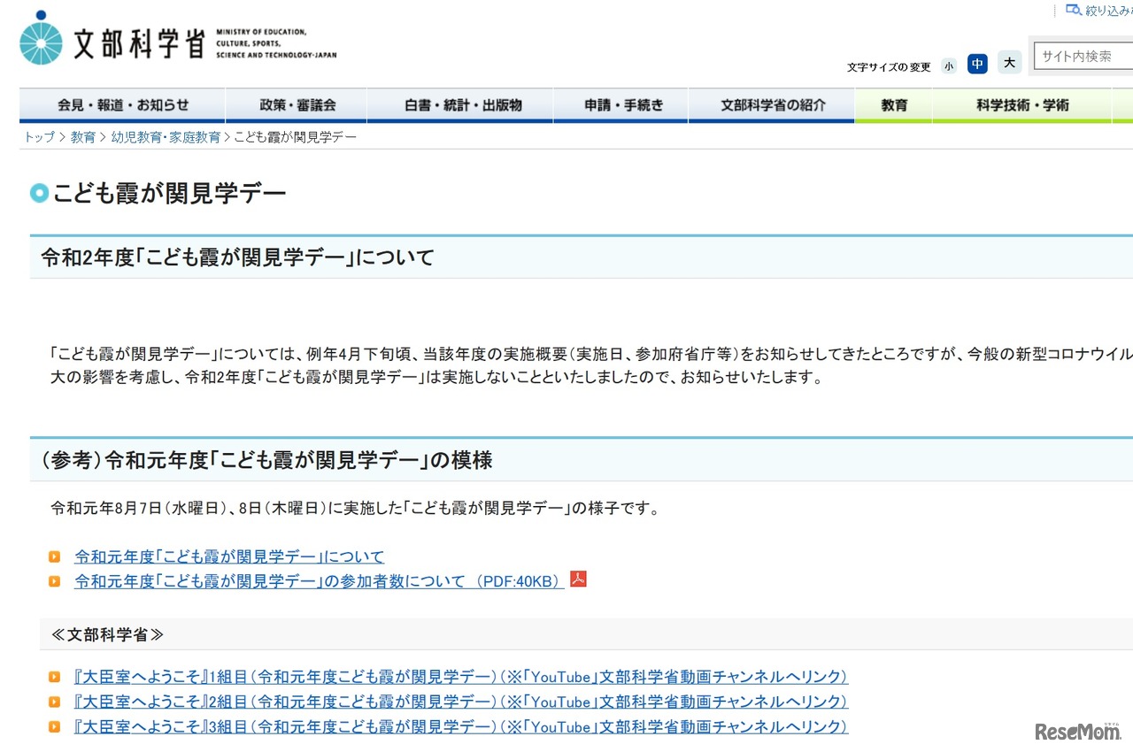Open the 科学技術・学術 navigation tab
This screenshot has width=1133, height=752.
click(1022, 104)
